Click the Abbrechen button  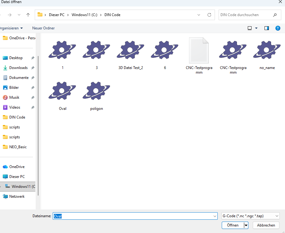(x=266, y=225)
